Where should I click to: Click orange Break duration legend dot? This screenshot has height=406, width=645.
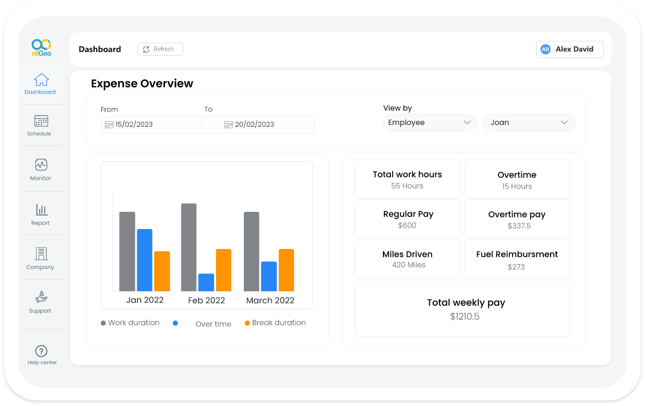pyautogui.click(x=247, y=323)
